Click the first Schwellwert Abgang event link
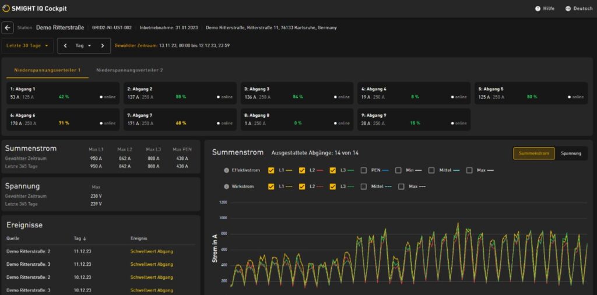The height and width of the screenshot is (295, 597). (x=151, y=252)
